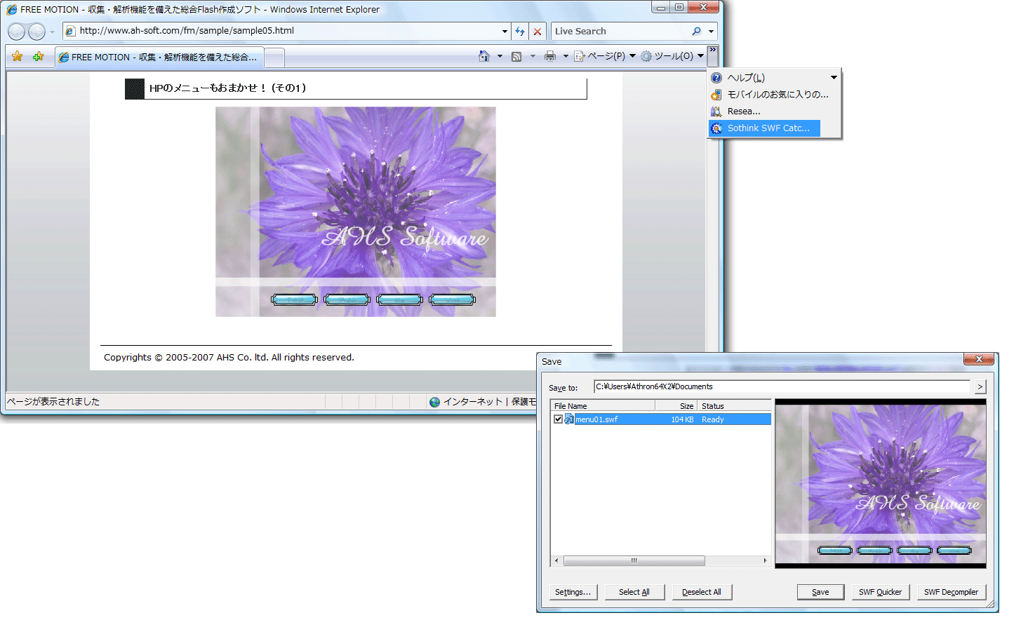Click the RSS feeds icon
1021x627 pixels.
pyautogui.click(x=516, y=56)
